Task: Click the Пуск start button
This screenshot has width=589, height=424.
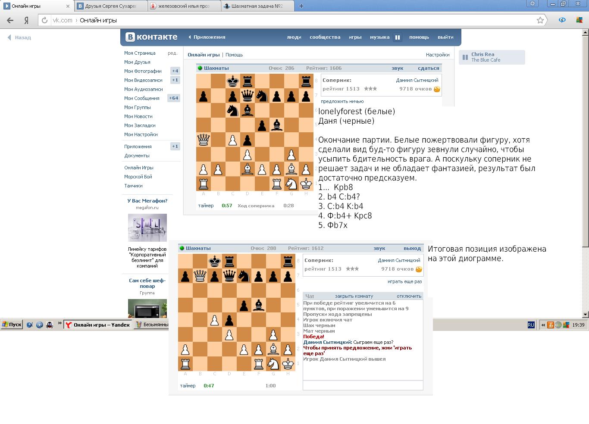Action: click(12, 325)
